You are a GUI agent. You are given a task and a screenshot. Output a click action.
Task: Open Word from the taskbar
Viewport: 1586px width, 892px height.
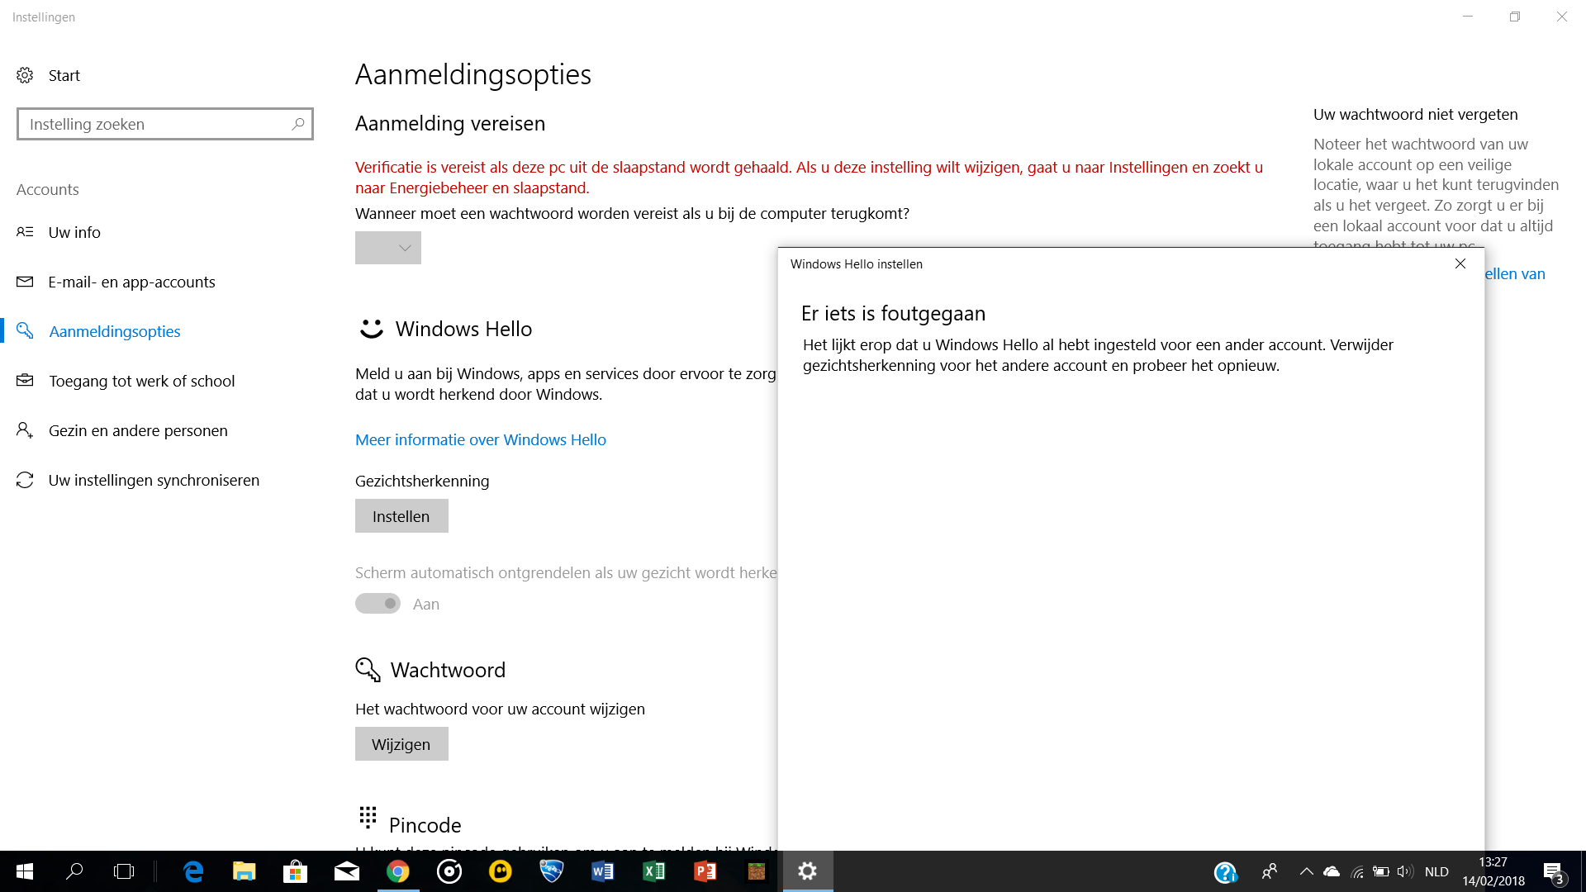(x=603, y=871)
